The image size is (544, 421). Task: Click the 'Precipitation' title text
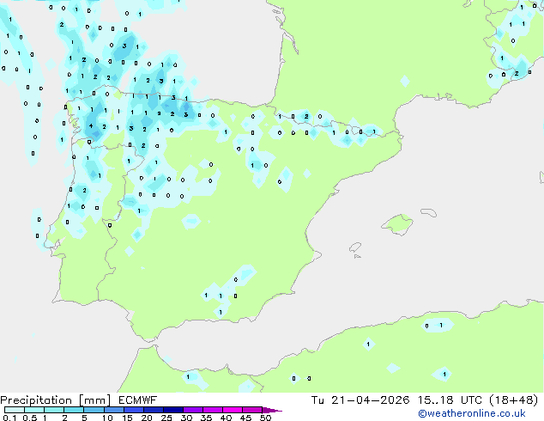pyautogui.click(x=36, y=400)
